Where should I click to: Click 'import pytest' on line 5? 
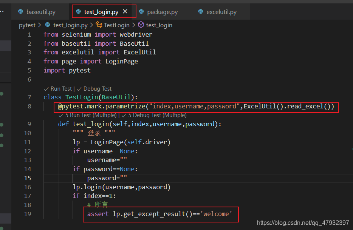(x=67, y=70)
